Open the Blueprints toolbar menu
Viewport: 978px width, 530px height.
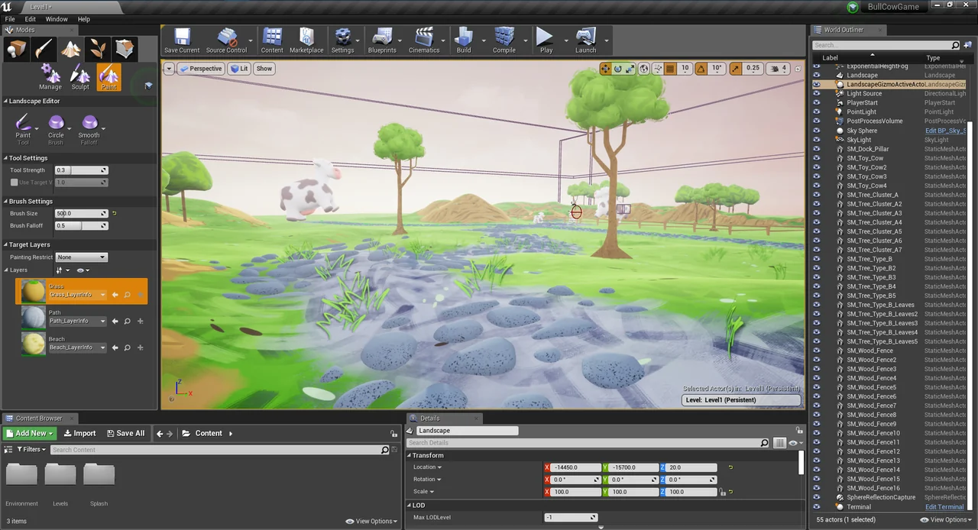382,40
